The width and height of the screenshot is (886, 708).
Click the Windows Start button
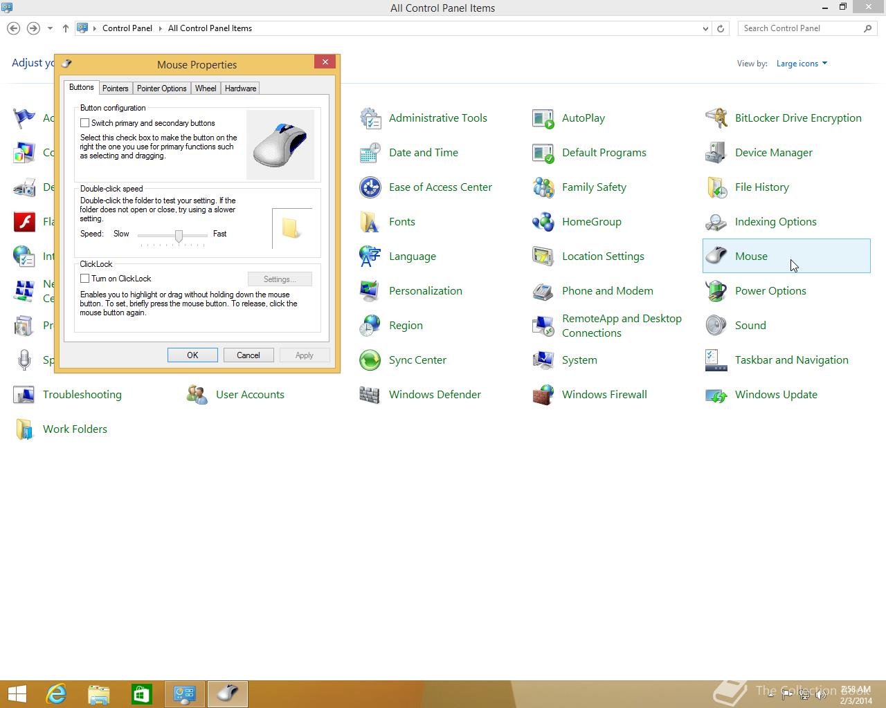click(17, 693)
